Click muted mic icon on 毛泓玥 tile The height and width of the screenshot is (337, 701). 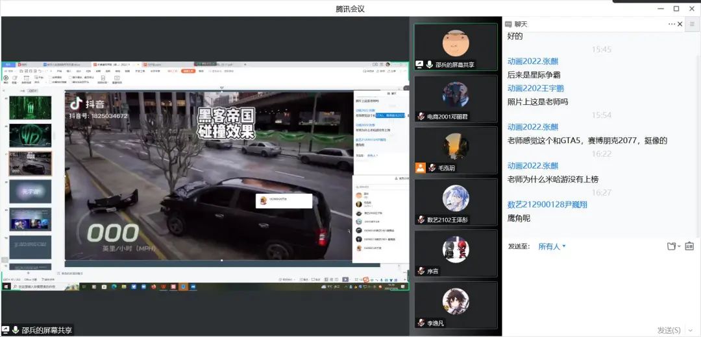[x=432, y=168]
